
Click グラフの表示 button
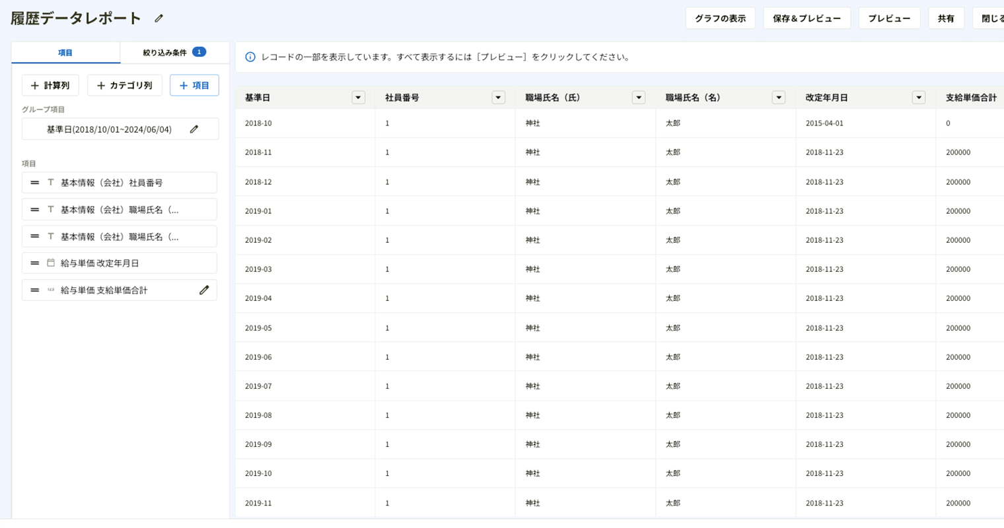pyautogui.click(x=720, y=18)
